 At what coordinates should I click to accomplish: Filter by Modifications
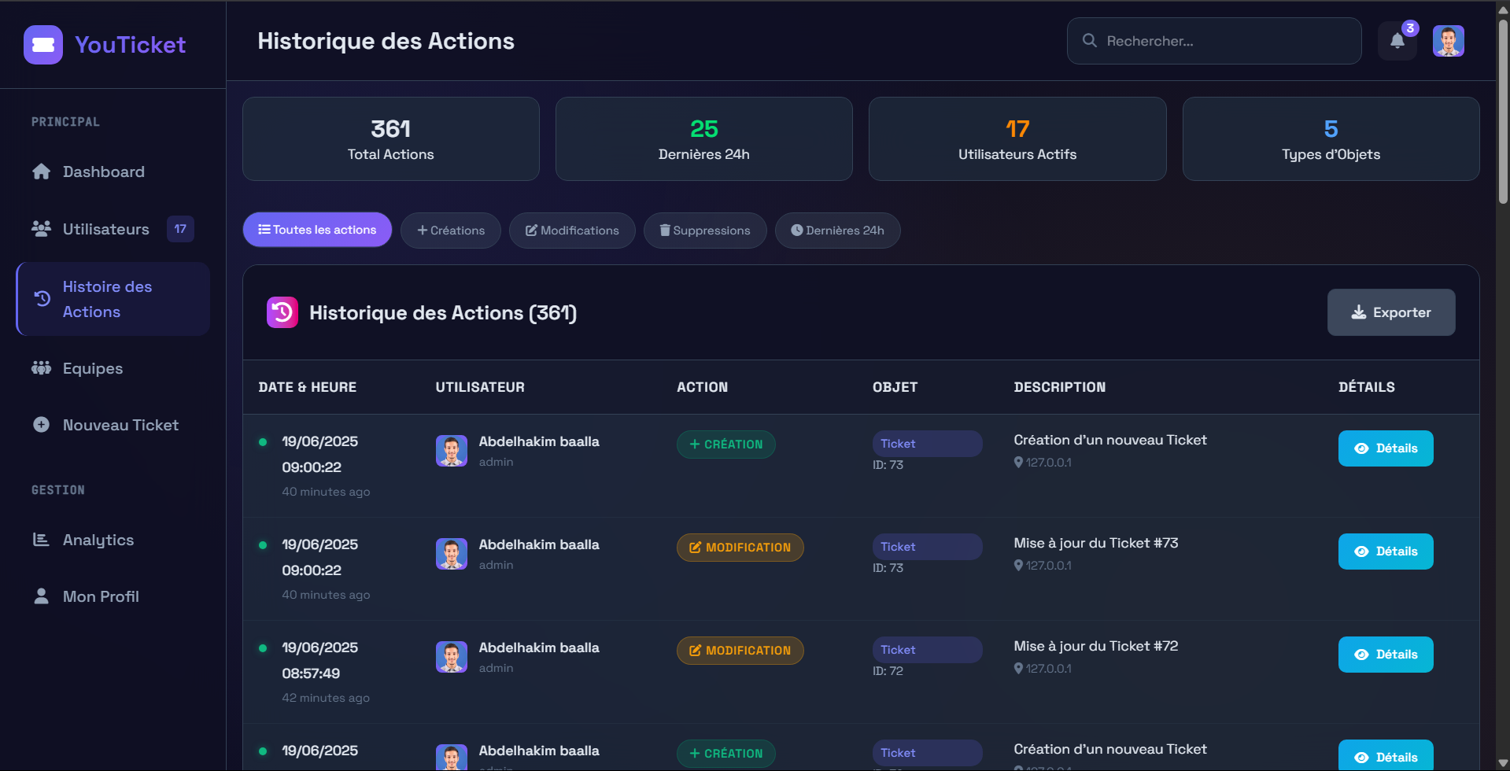click(x=572, y=231)
